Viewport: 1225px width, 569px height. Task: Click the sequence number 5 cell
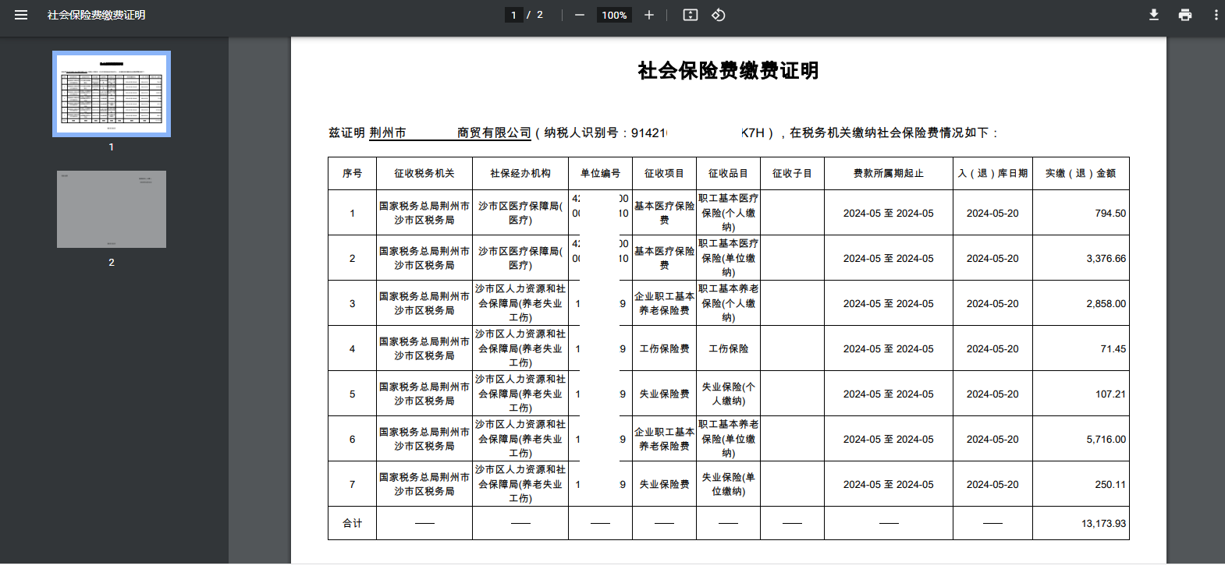click(x=352, y=394)
